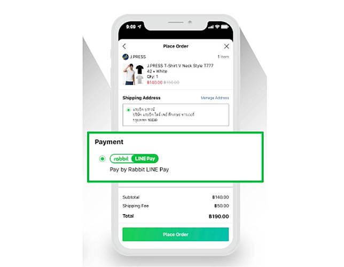Tap the location arrow next to the time
This screenshot has height=267, width=344.
[x=140, y=27]
